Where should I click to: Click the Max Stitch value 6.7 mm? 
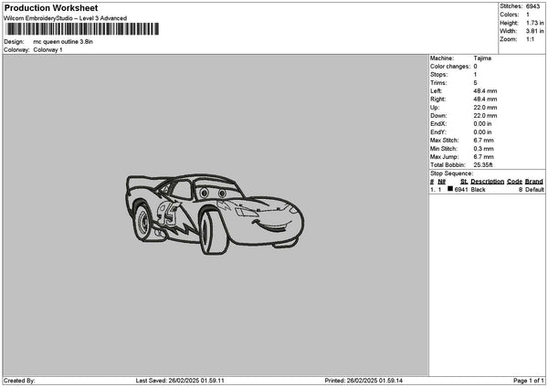(484, 141)
